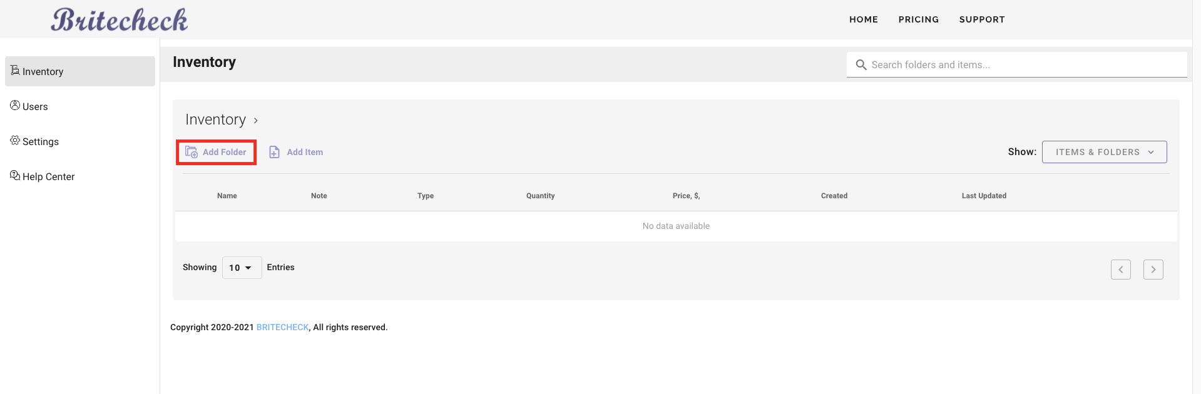Screen dimensions: 1201x394
Task: Go to next page arrow
Action: [1153, 270]
